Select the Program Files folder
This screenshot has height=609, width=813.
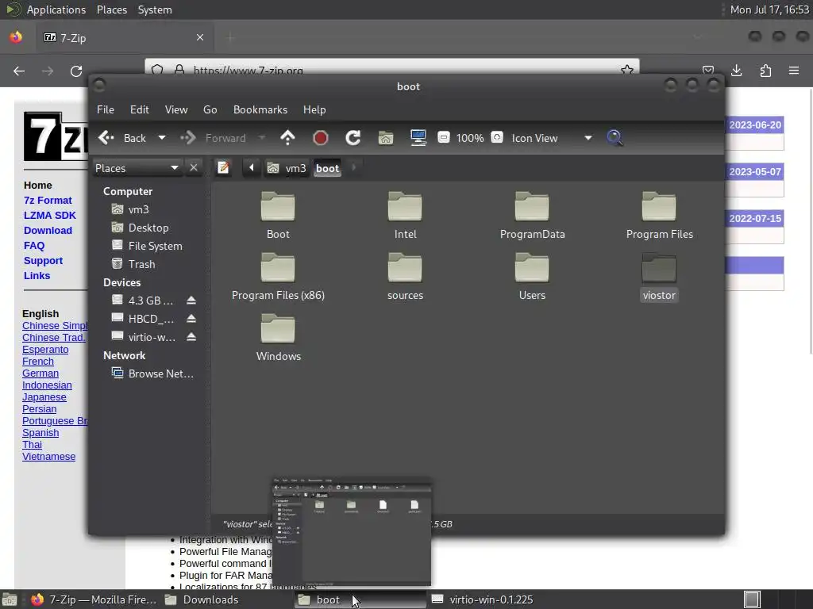point(659,215)
